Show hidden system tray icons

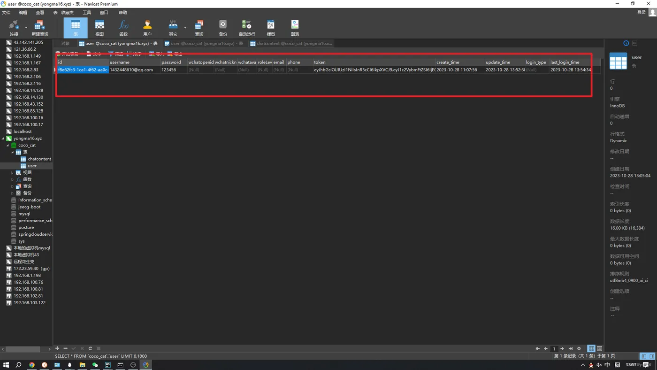(x=583, y=365)
